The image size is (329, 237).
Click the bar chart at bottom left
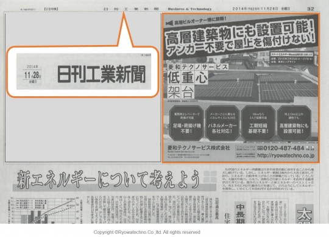click(45, 210)
